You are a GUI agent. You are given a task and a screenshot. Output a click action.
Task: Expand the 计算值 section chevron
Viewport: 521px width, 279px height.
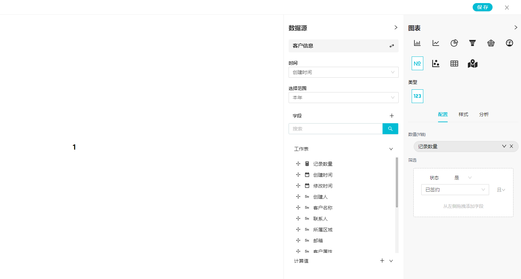tap(391, 261)
